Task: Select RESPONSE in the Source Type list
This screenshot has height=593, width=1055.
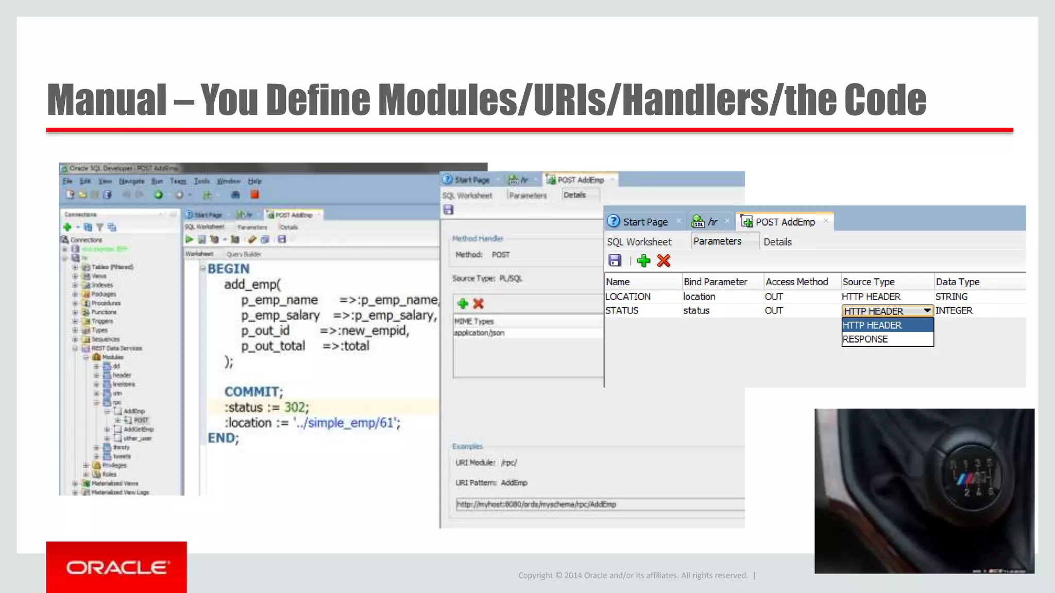Action: [x=887, y=339]
